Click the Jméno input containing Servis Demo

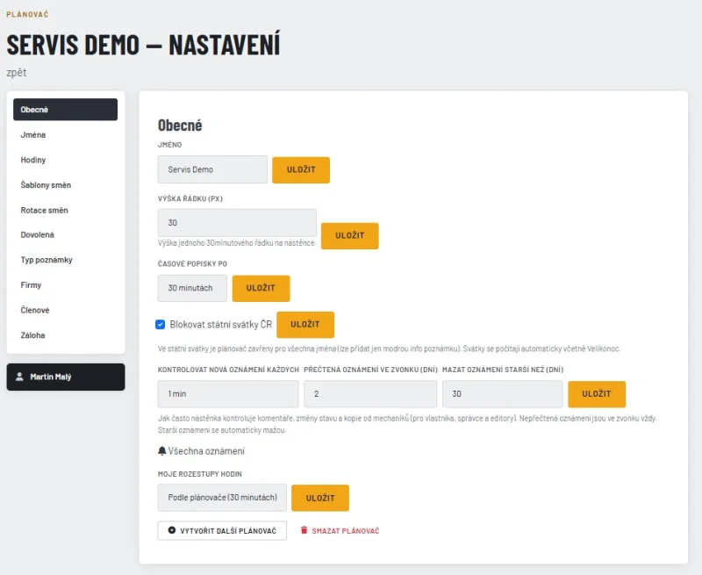[x=212, y=169]
